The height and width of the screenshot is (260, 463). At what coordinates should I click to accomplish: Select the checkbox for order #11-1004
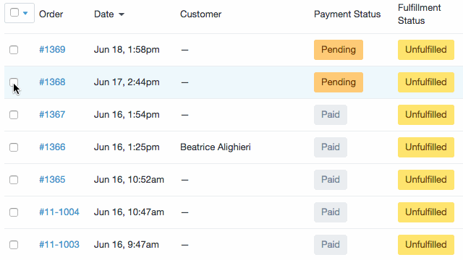(x=14, y=212)
